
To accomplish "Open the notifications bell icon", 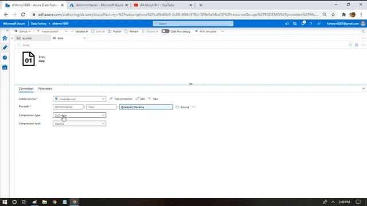I will pos(303,23).
